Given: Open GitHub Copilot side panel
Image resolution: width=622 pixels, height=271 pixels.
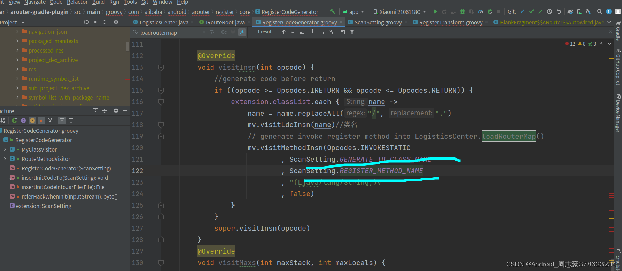Looking at the screenshot, I should 618,67.
